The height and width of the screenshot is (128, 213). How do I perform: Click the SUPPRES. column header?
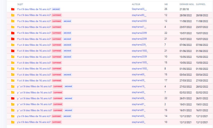point(201,4)
